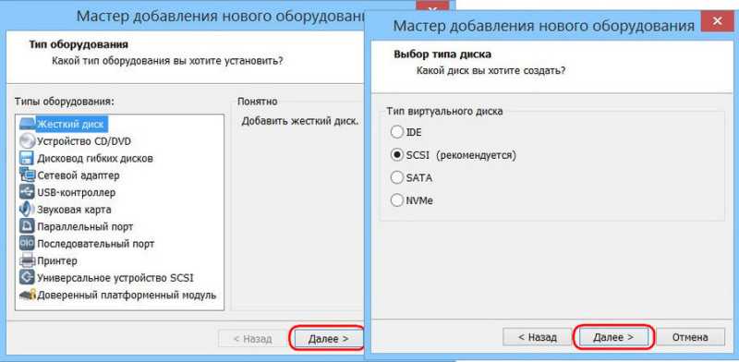This screenshot has width=739, height=362.
Task: Select the Сетевой адаптер network icon
Action: [28, 175]
